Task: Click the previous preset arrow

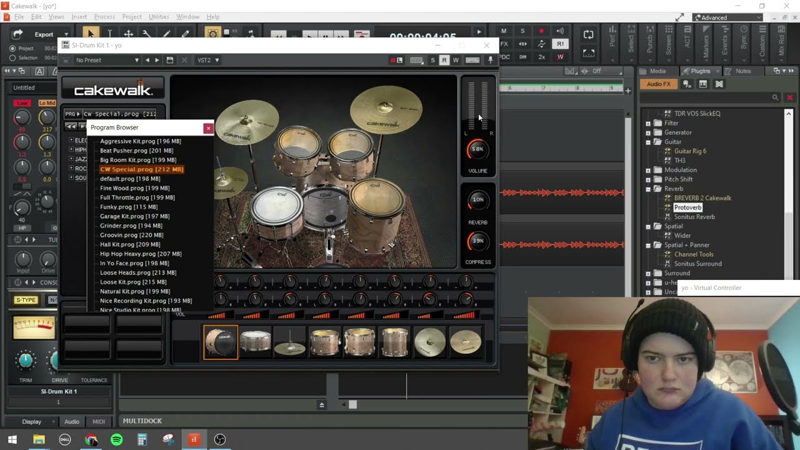Action: tap(147, 60)
